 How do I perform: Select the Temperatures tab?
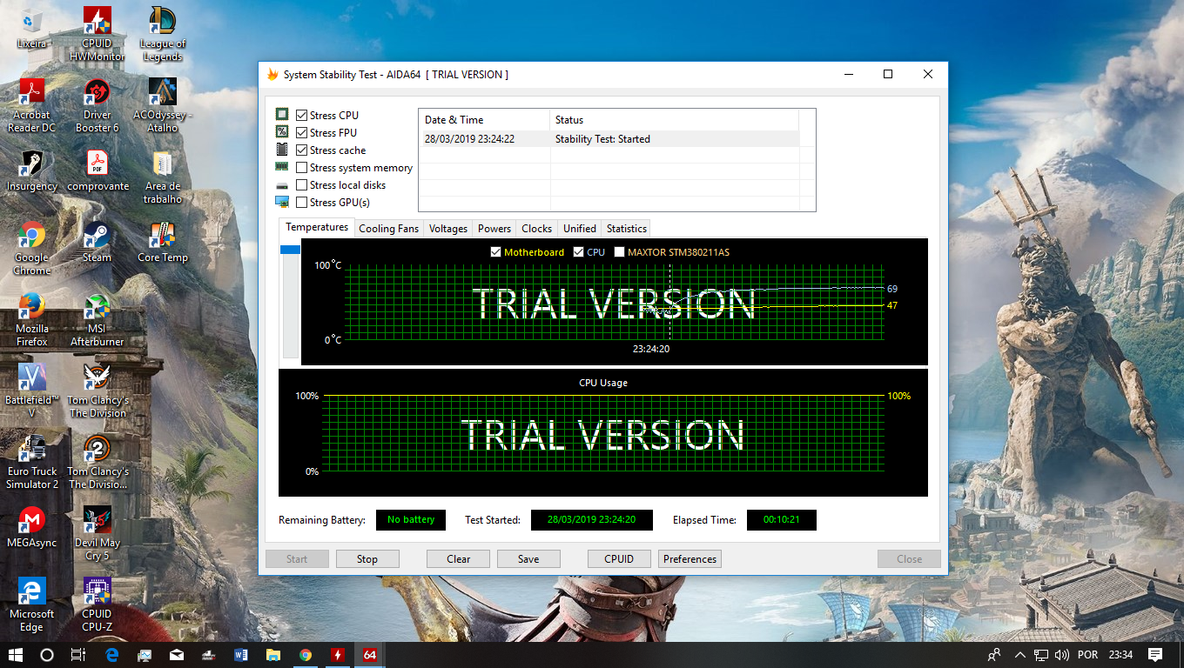click(x=317, y=227)
